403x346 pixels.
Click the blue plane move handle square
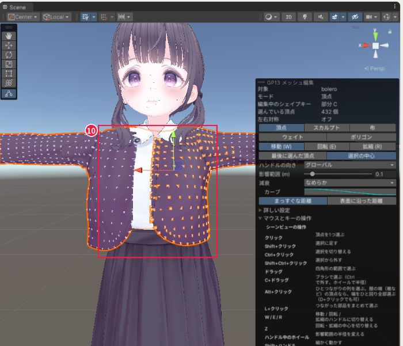(178, 166)
